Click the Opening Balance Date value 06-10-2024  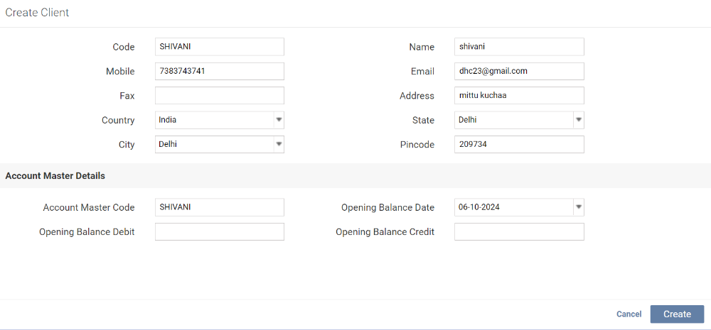513,207
